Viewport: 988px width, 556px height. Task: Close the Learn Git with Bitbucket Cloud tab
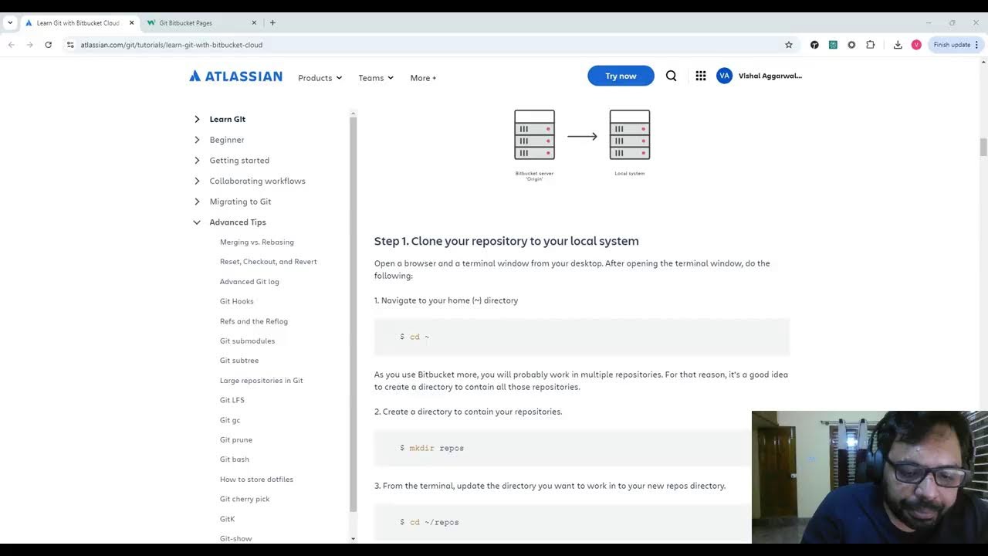(131, 22)
